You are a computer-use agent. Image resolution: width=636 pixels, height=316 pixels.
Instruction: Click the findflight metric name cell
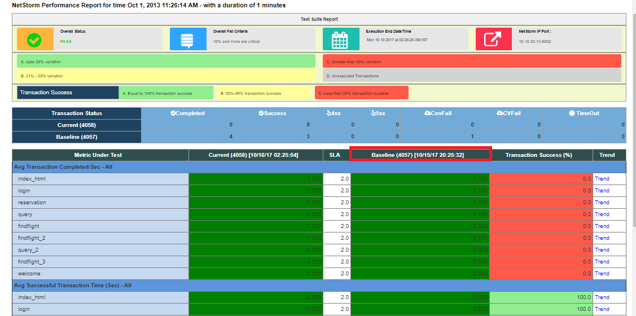100,226
